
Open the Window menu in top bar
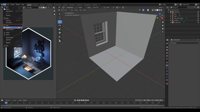[18, 5]
